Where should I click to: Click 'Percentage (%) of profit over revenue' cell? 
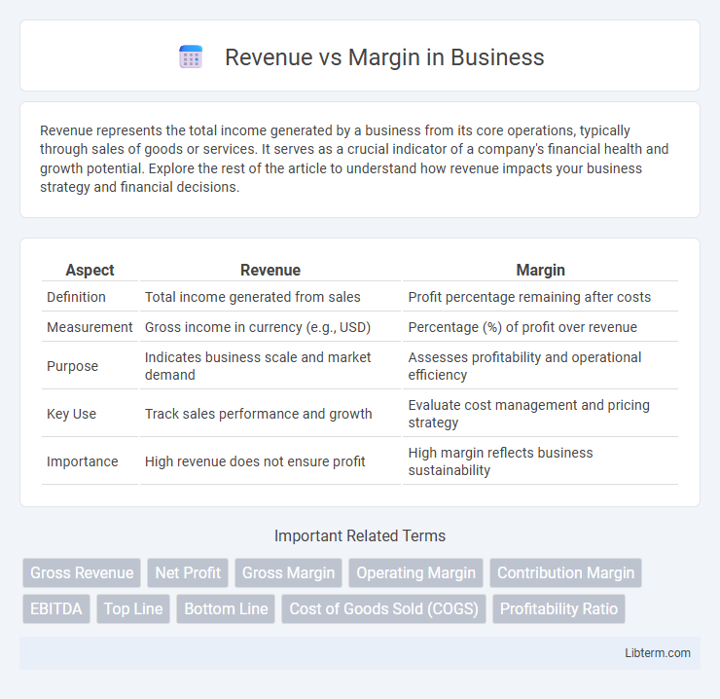point(540,327)
